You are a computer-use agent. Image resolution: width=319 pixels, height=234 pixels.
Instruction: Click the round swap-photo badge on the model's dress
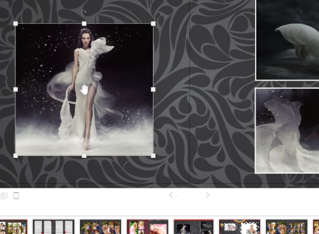97,76
